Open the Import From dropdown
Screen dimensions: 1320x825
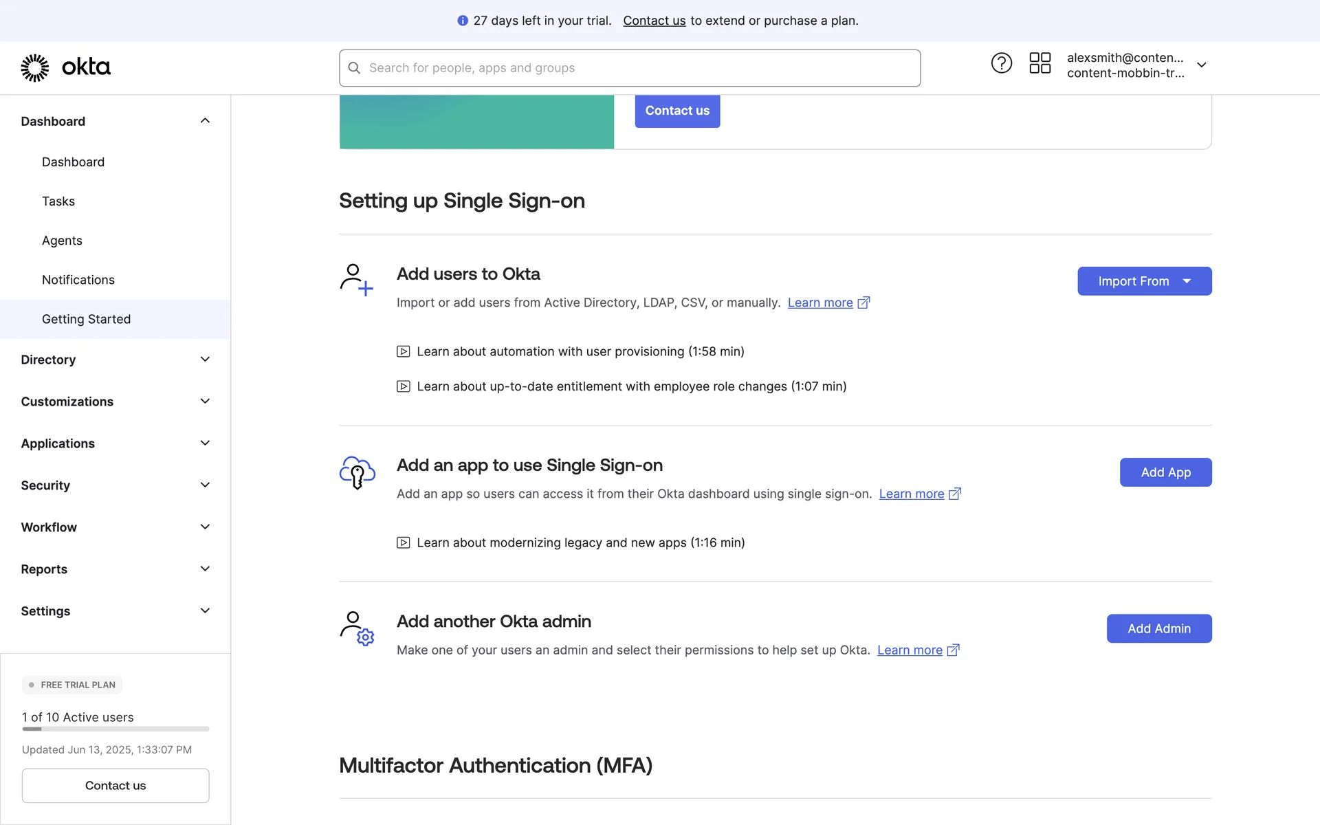pos(1144,281)
